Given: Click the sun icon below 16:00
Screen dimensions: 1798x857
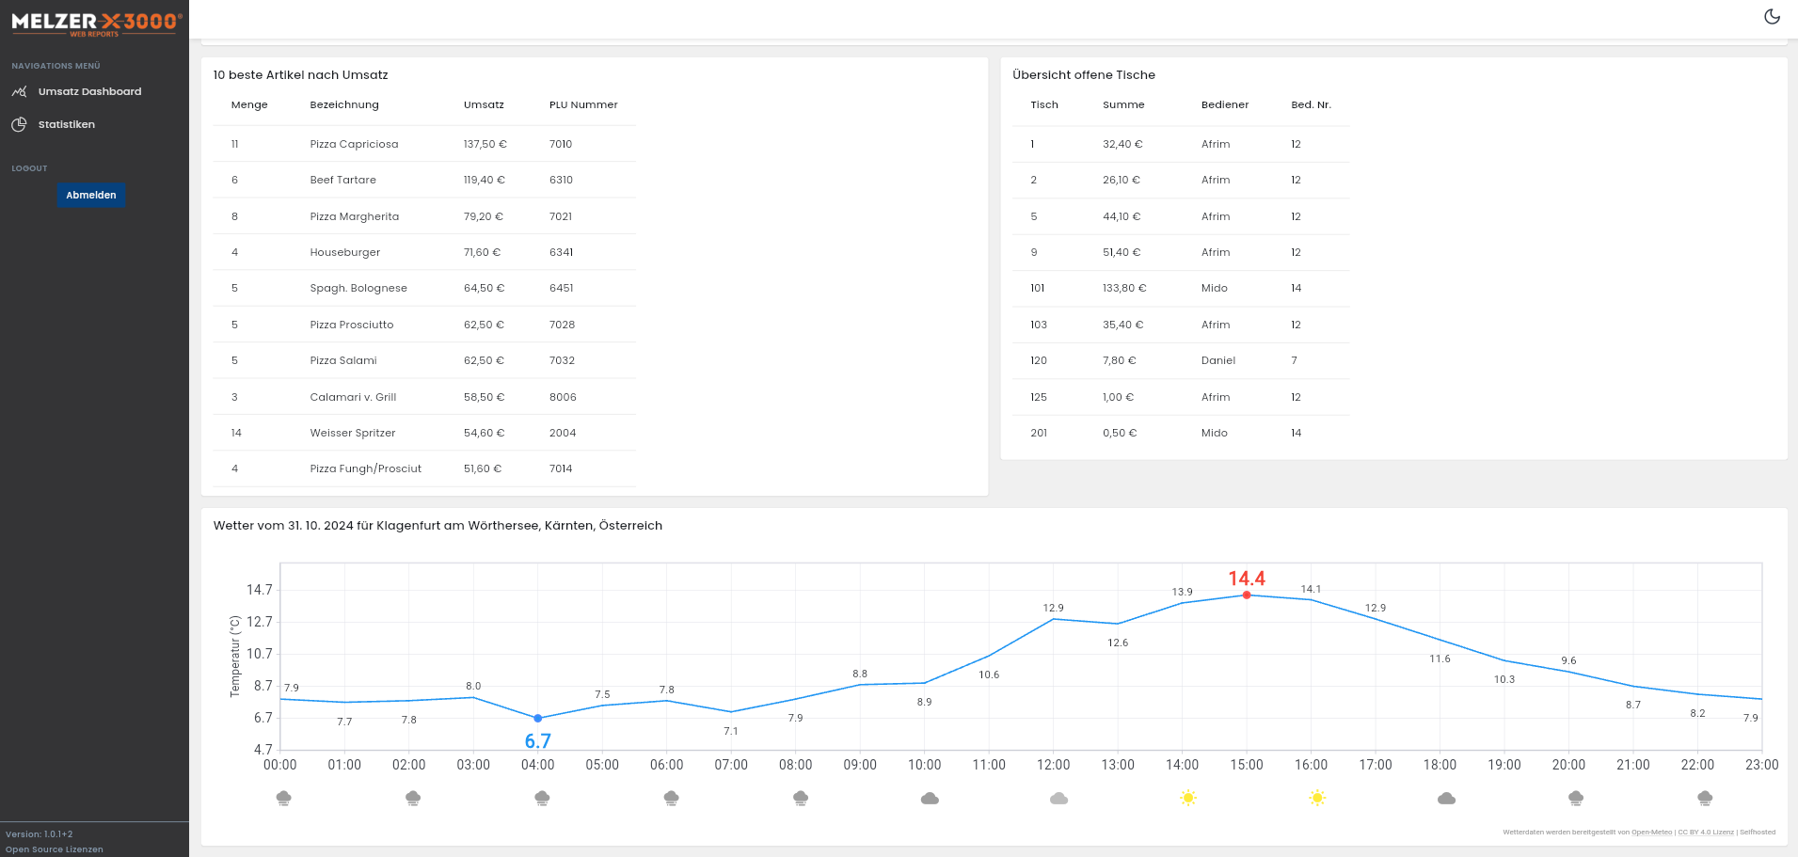Looking at the screenshot, I should click(x=1317, y=798).
